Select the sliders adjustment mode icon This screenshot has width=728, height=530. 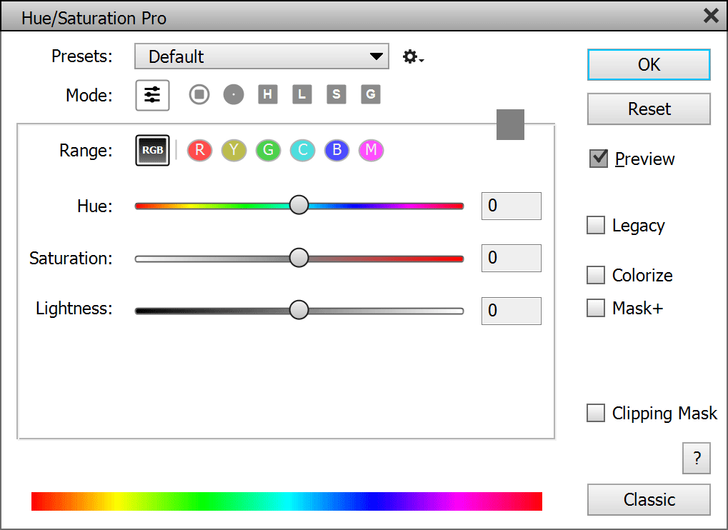coord(152,95)
